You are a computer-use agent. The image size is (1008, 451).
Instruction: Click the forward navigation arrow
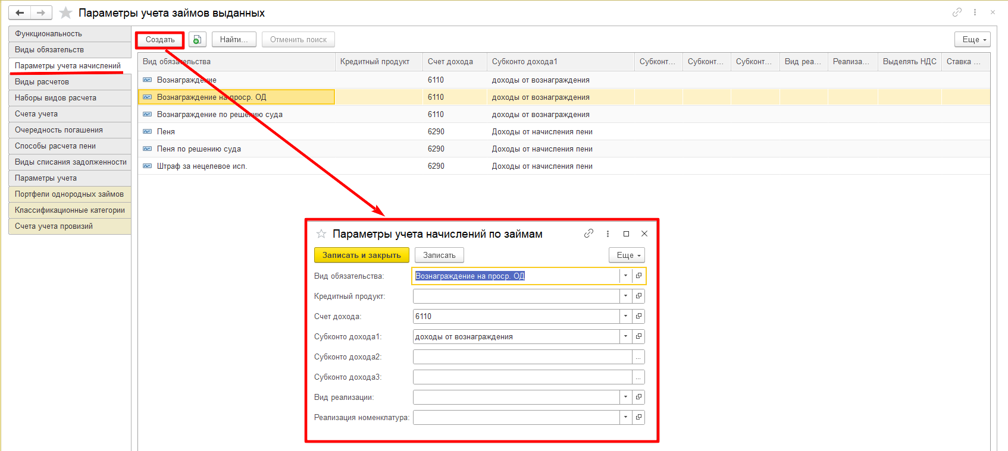[41, 12]
